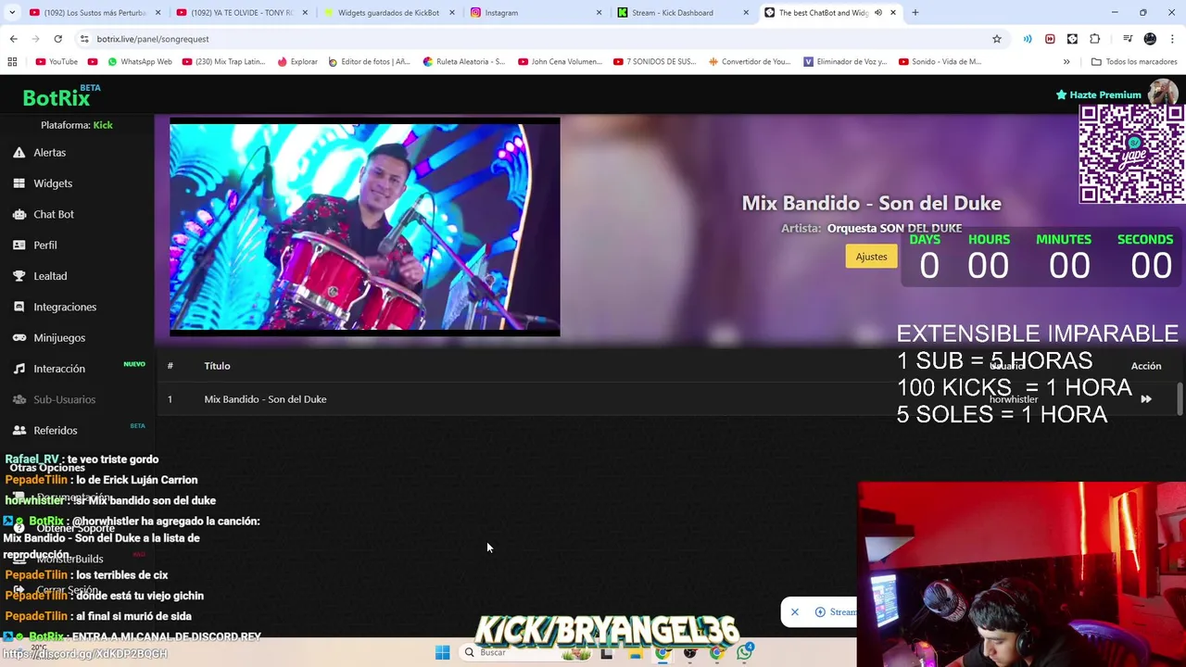1186x667 pixels.
Task: Open the Chrome apps grid icon
Action: (x=12, y=62)
